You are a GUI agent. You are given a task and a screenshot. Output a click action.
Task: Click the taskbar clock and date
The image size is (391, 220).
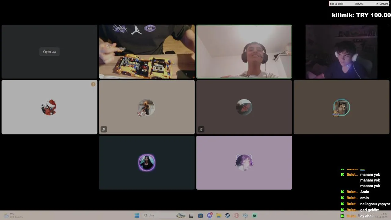tap(381, 215)
